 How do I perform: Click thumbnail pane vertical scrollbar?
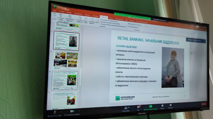[x=80, y=77]
